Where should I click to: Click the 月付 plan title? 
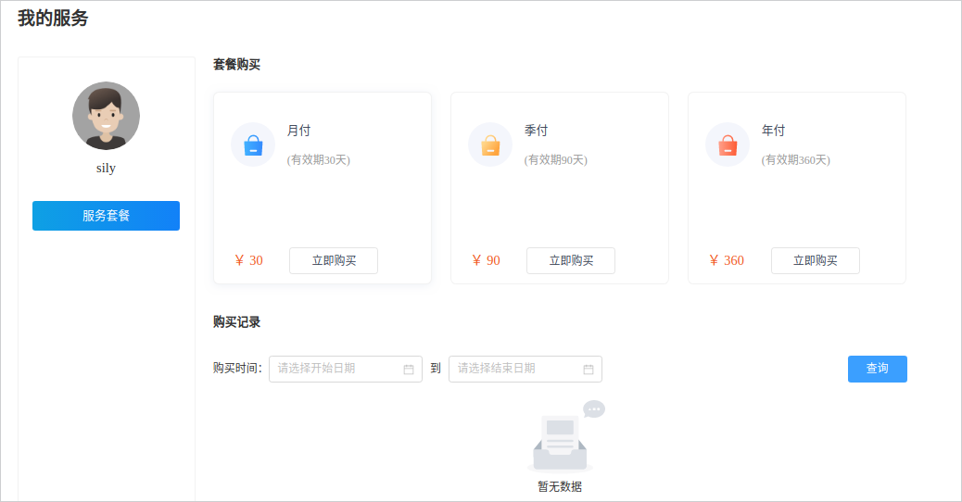point(298,131)
